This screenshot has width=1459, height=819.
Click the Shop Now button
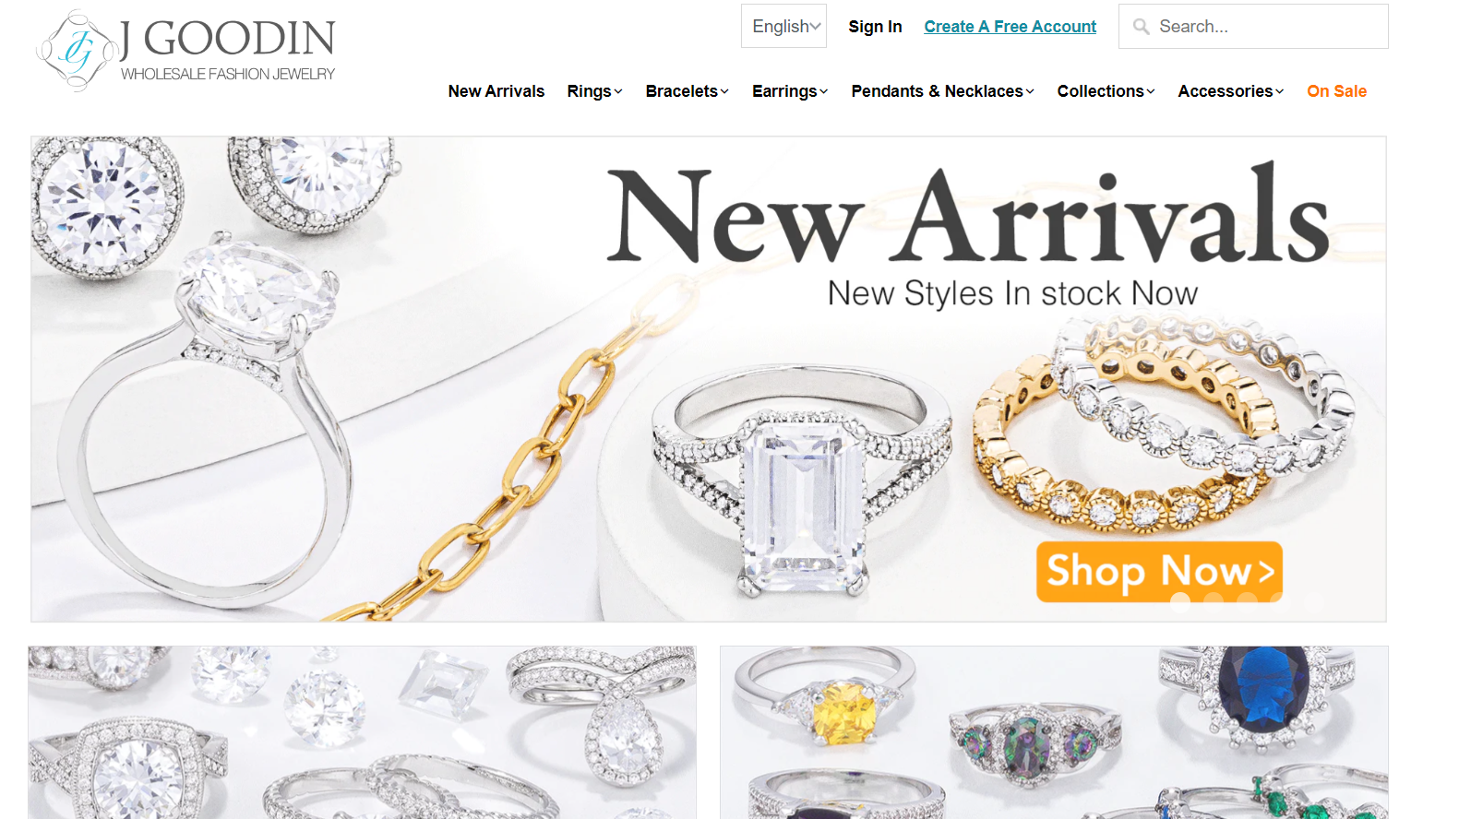coord(1159,572)
